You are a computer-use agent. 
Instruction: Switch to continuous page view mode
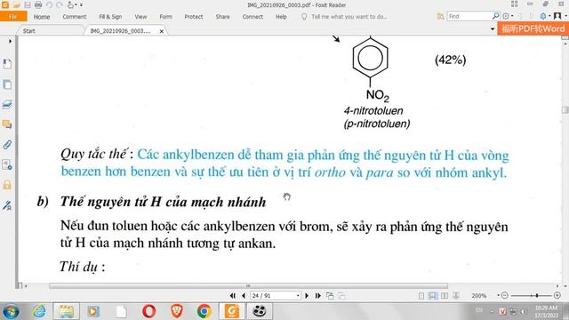click(433, 296)
